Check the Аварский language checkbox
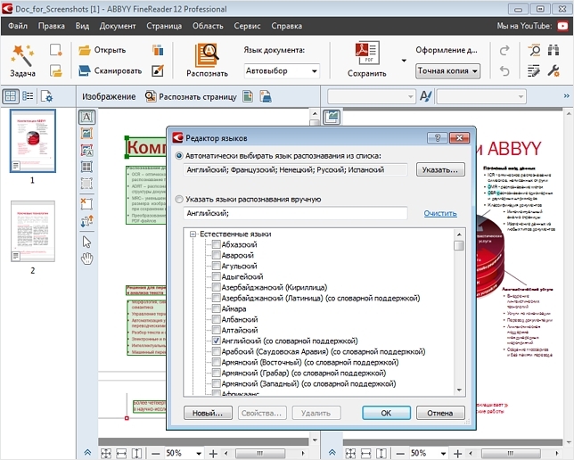 pos(216,255)
